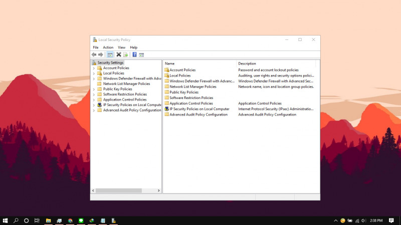Open the green LINE chat app in the taskbar

click(81, 220)
